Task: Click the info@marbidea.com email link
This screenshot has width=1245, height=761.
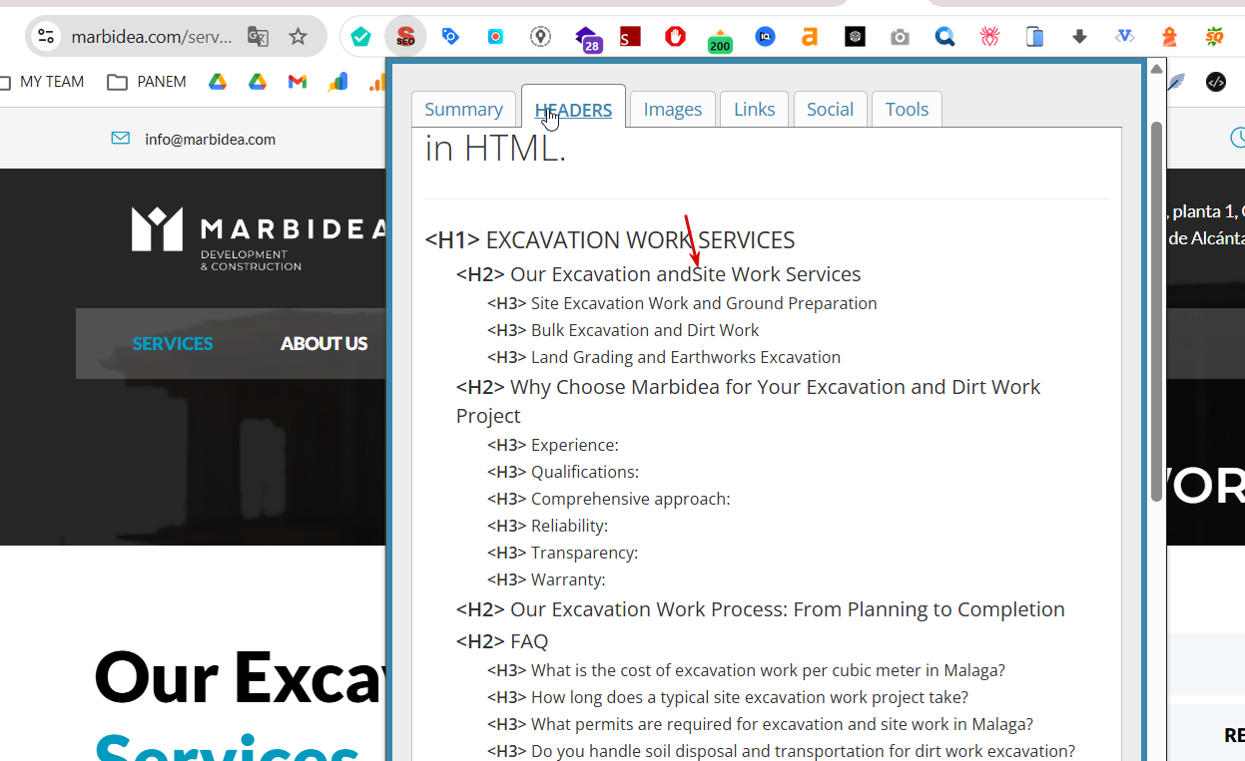Action: coord(210,140)
